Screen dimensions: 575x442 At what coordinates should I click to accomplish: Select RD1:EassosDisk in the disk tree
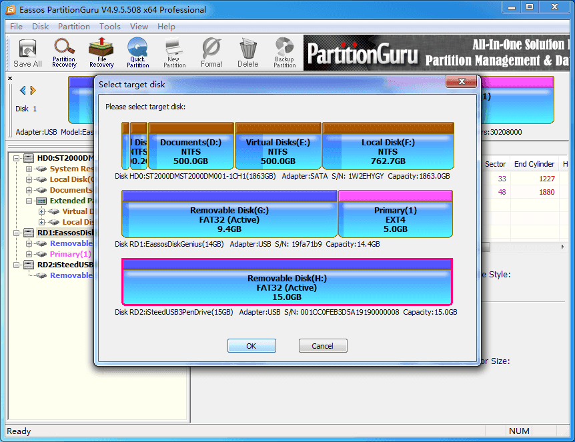pos(65,233)
